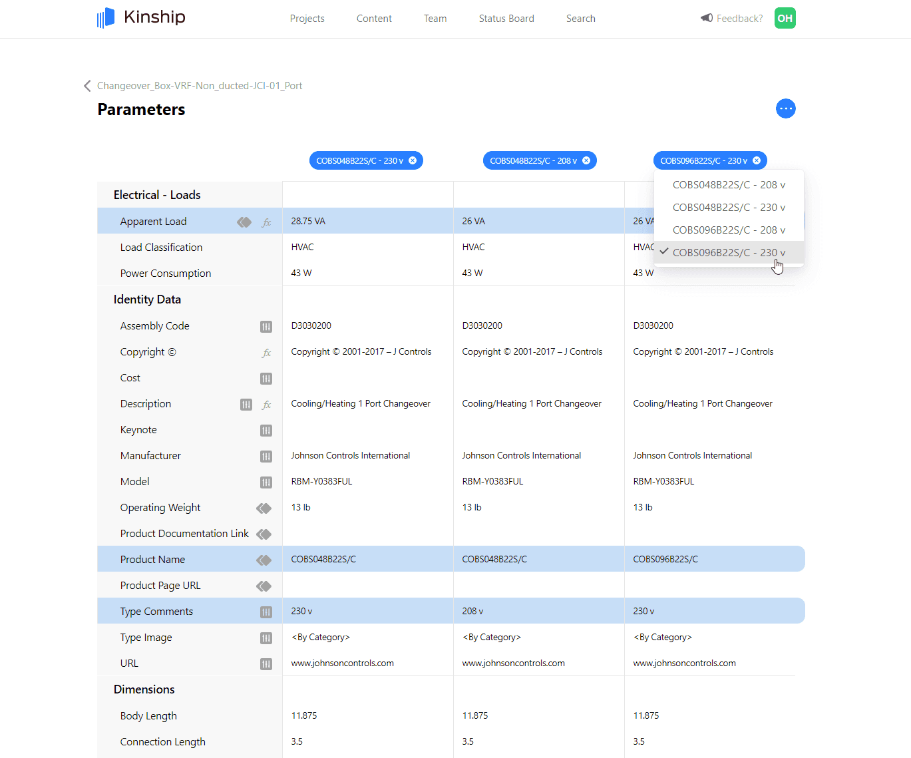Open the Status Board navigation item

(x=506, y=19)
